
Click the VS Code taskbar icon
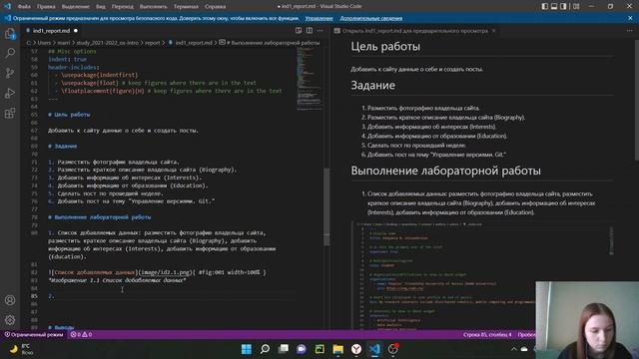(374, 349)
